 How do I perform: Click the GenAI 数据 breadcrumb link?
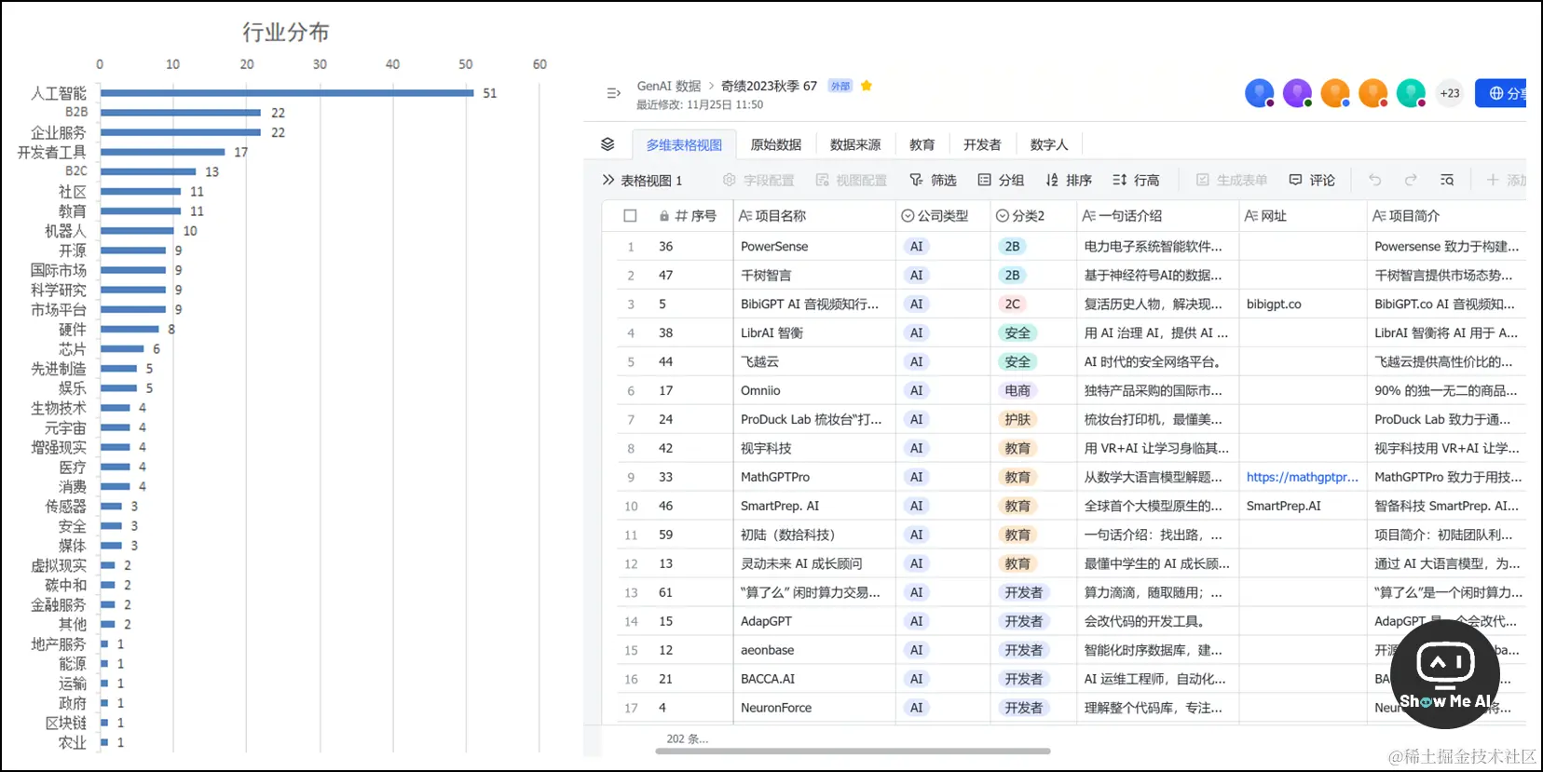669,86
